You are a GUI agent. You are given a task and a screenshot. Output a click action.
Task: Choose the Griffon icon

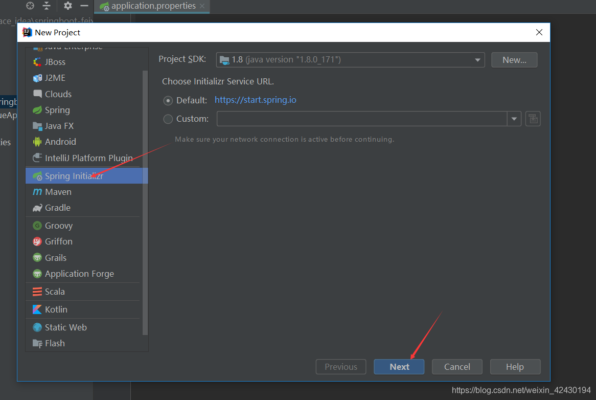coord(37,241)
